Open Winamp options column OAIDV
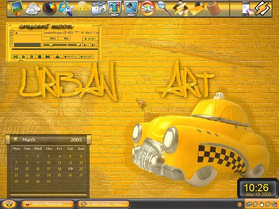This screenshot has height=209, width=279. point(11,37)
